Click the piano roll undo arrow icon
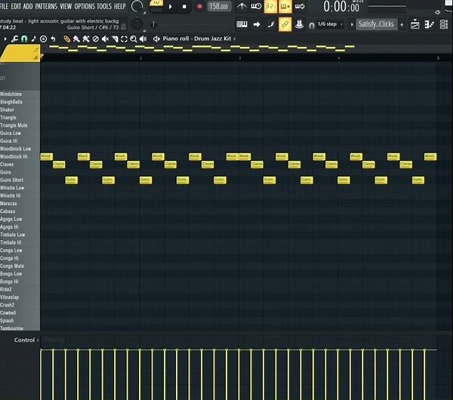Viewport: 453px width, 400px height. point(53,38)
